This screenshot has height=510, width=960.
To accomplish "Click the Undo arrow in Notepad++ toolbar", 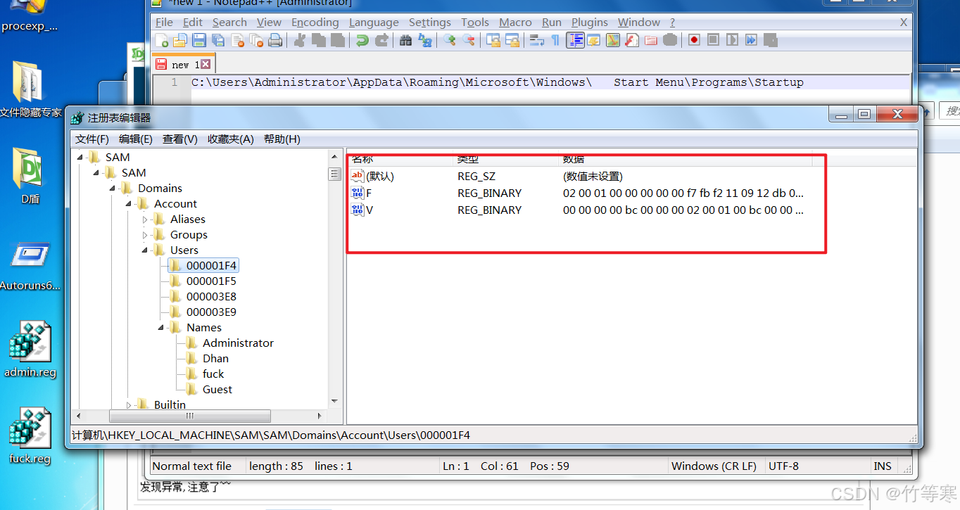I will coord(362,41).
